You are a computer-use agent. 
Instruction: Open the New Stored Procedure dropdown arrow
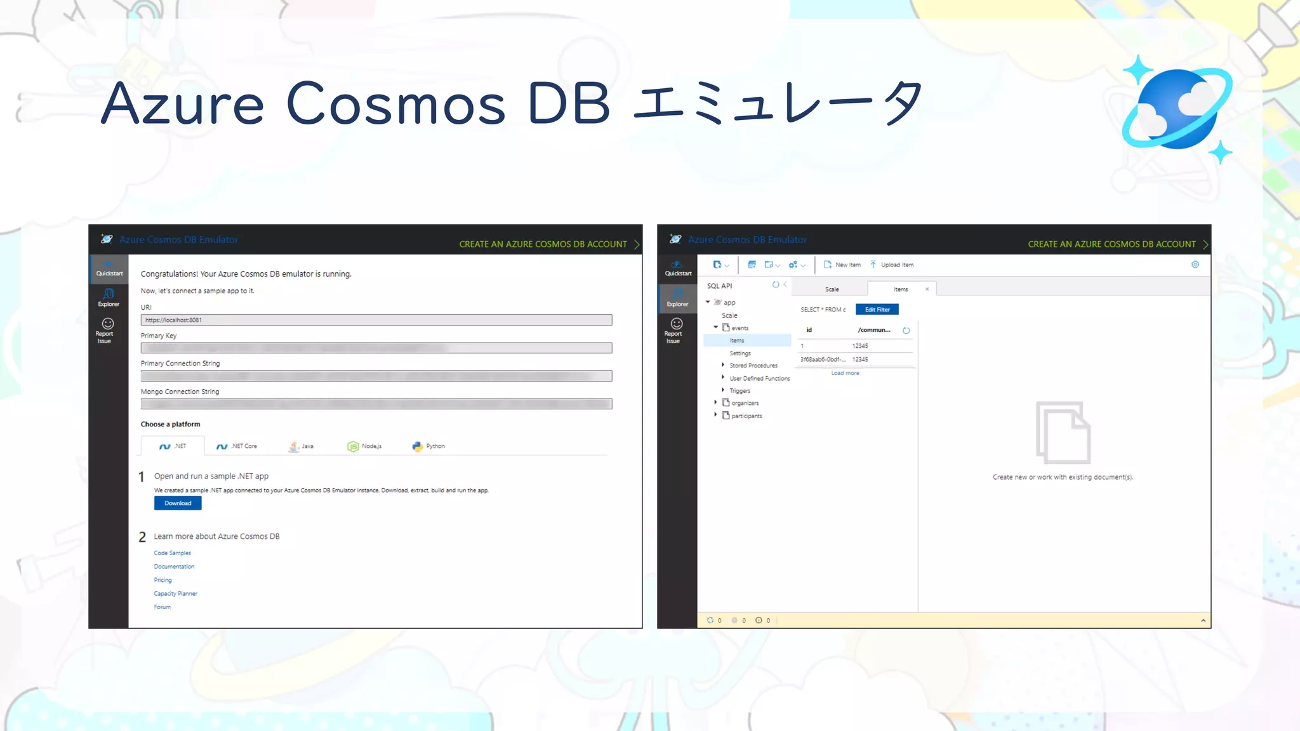click(778, 266)
